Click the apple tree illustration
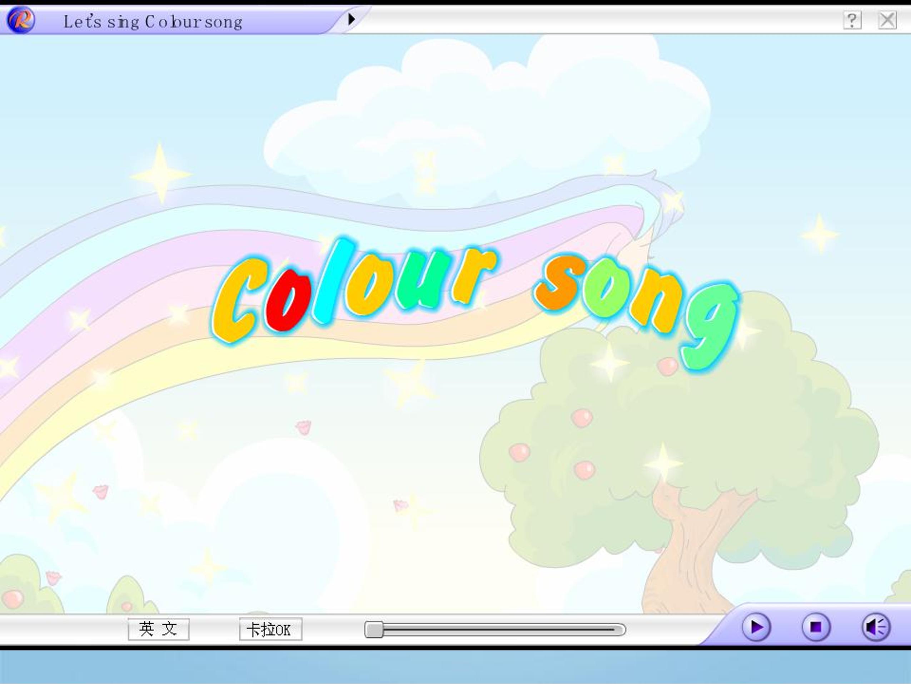 tap(679, 453)
